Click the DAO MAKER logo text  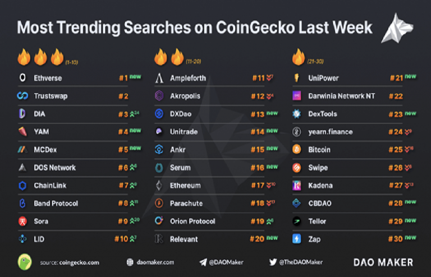coord(383,262)
